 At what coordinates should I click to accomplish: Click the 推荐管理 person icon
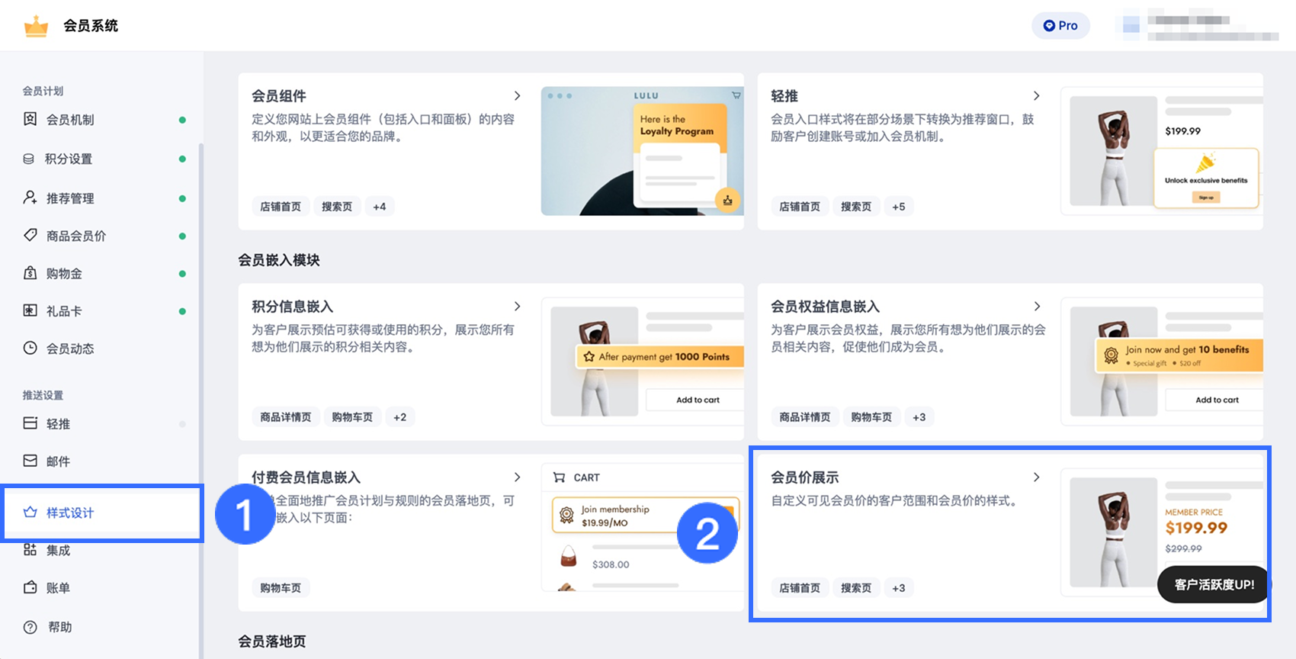(x=30, y=198)
